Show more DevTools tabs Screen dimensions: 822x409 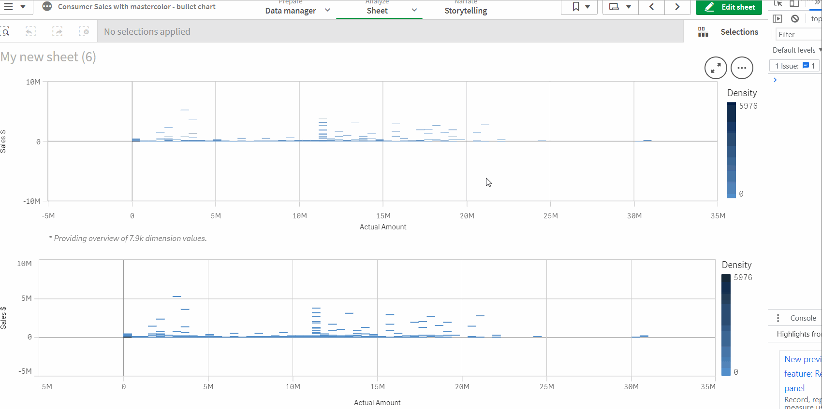pyautogui.click(x=817, y=3)
